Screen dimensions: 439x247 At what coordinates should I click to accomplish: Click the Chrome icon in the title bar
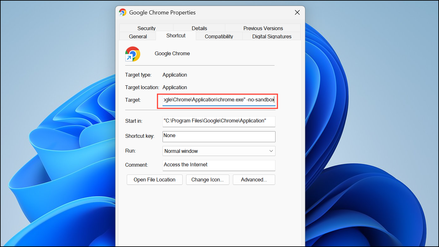[122, 13]
